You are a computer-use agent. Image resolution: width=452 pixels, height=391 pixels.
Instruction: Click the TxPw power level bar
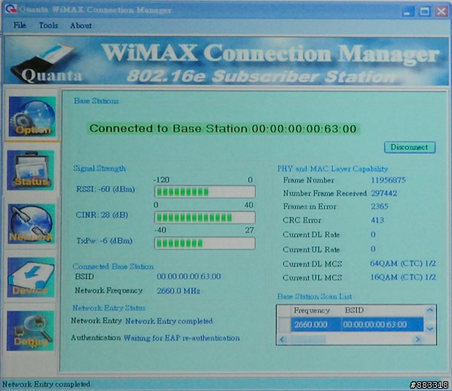click(x=205, y=243)
